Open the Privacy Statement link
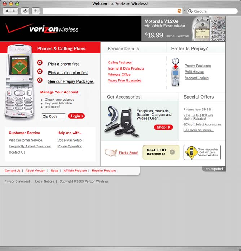Image resolution: width=241 pixels, height=251 pixels. [17, 181]
